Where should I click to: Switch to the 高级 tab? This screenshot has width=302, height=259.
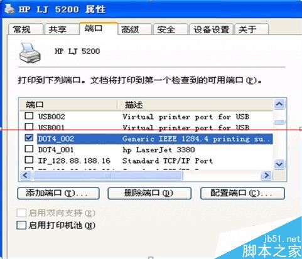click(134, 29)
